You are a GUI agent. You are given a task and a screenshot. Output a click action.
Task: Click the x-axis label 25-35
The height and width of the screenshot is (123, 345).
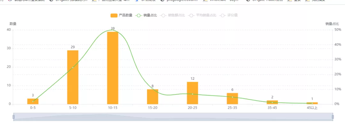(232, 108)
